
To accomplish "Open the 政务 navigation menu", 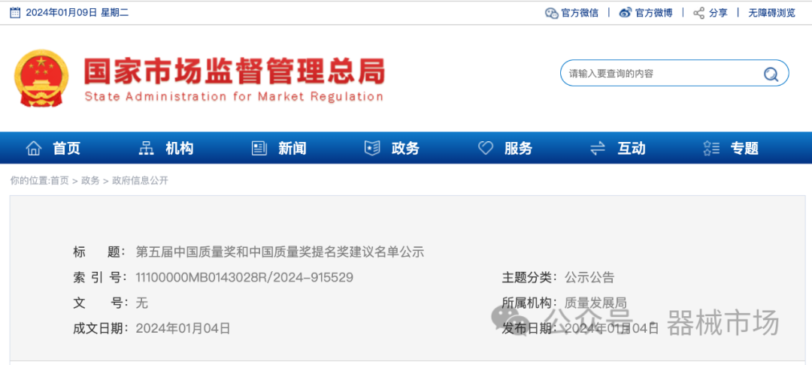I will [x=405, y=148].
